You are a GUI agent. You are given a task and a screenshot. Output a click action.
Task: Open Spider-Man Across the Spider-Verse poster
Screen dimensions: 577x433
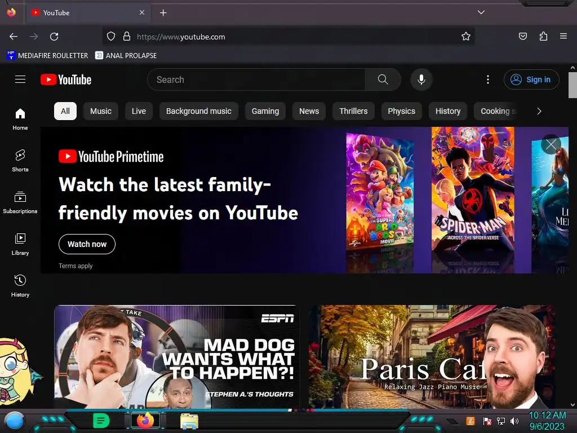473,189
